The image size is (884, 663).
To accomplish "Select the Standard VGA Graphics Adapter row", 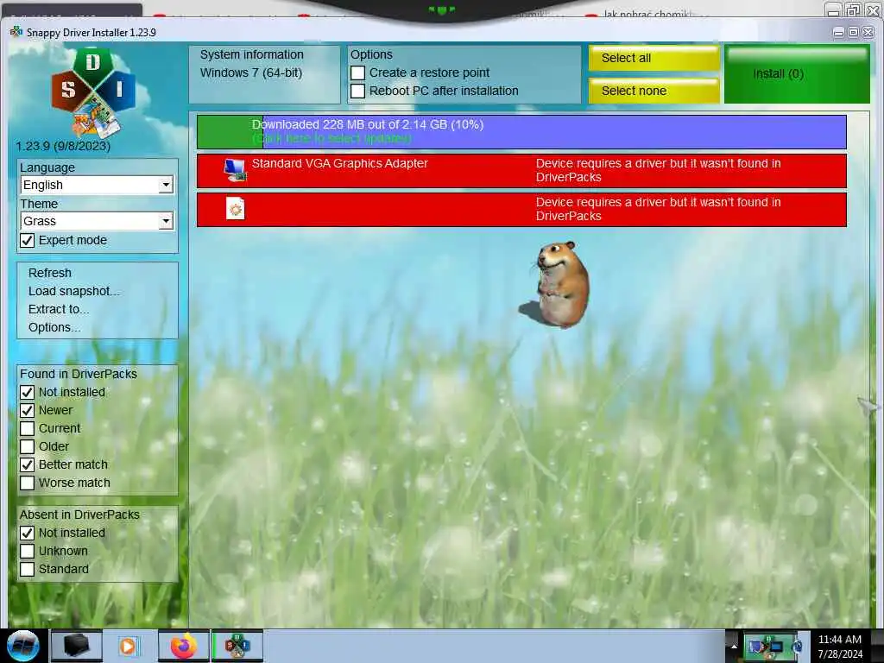I will coord(521,170).
